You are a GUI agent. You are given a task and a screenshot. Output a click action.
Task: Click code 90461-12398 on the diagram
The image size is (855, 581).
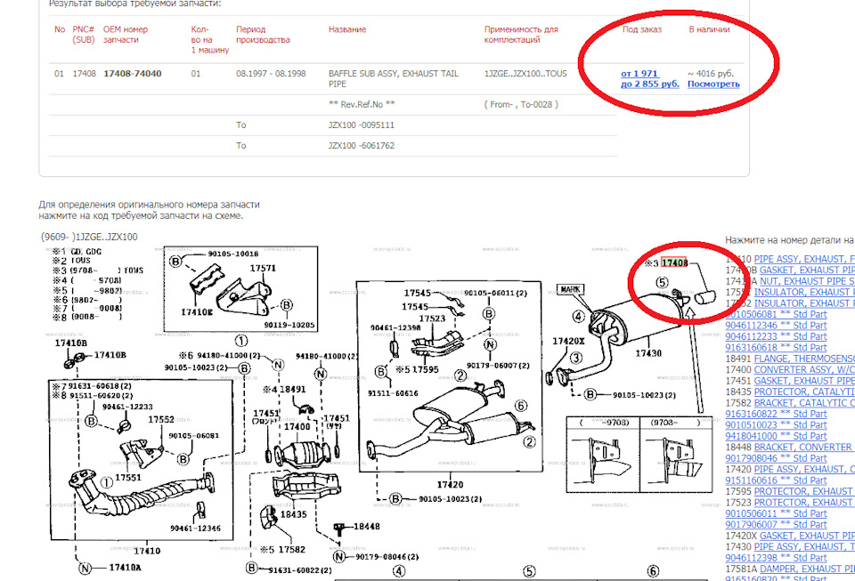tap(395, 327)
